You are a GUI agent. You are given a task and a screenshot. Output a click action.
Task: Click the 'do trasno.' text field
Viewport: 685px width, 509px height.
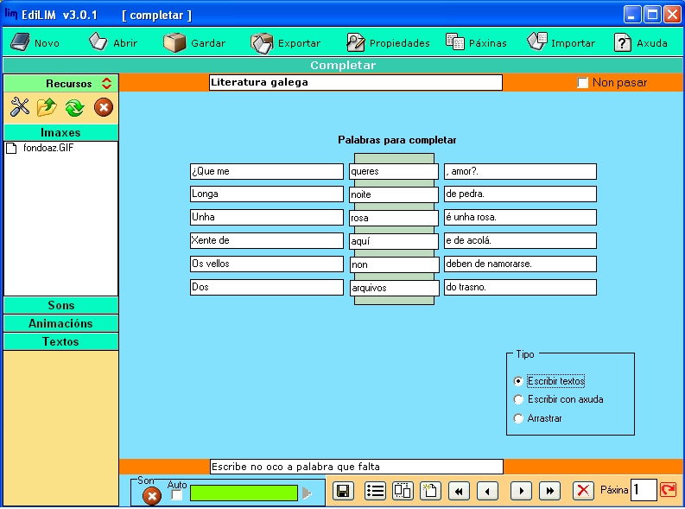520,287
